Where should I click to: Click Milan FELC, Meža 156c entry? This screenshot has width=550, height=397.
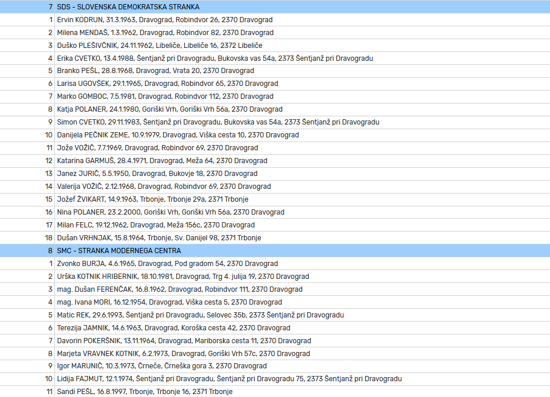pos(275,225)
